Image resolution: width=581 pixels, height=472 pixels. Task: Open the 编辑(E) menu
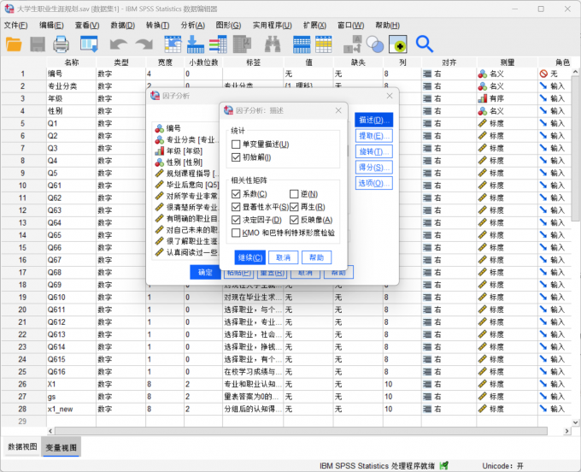(51, 25)
